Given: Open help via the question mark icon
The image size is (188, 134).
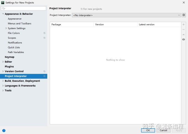Looking at the screenshot, I should [4, 130].
